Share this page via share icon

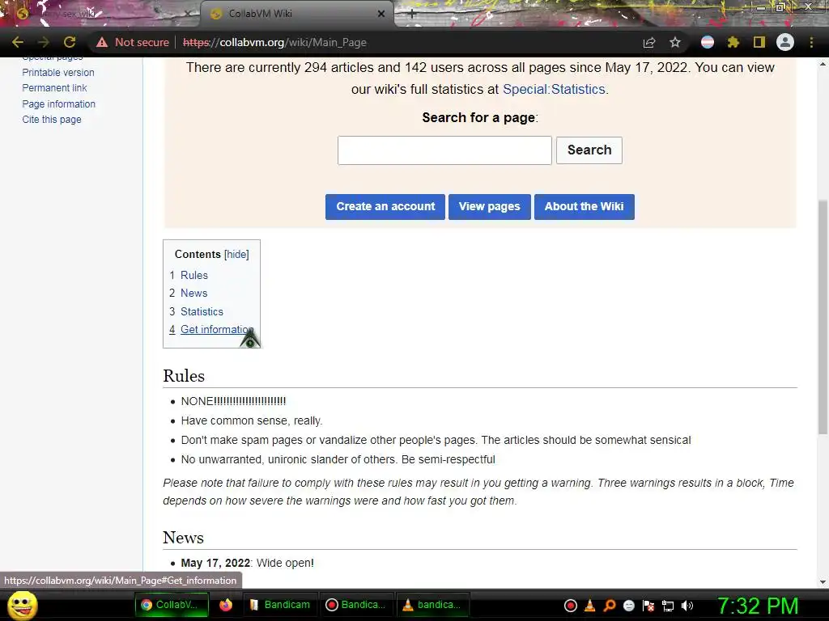(649, 42)
